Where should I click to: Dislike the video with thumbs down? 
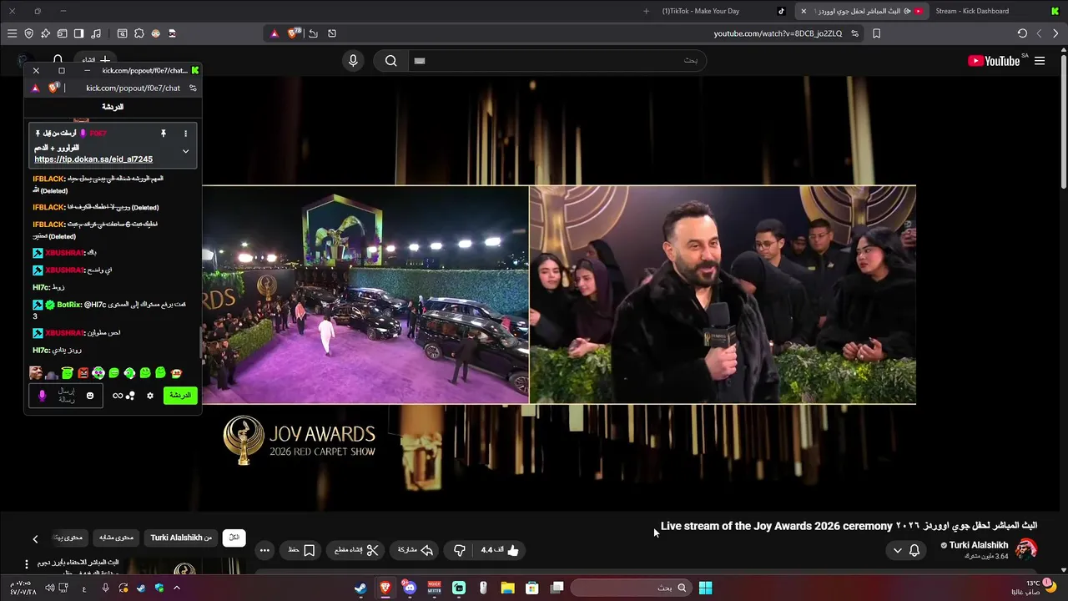click(x=459, y=550)
